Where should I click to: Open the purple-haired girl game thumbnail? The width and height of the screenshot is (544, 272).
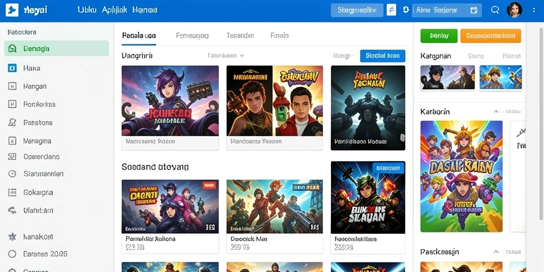pos(170,101)
